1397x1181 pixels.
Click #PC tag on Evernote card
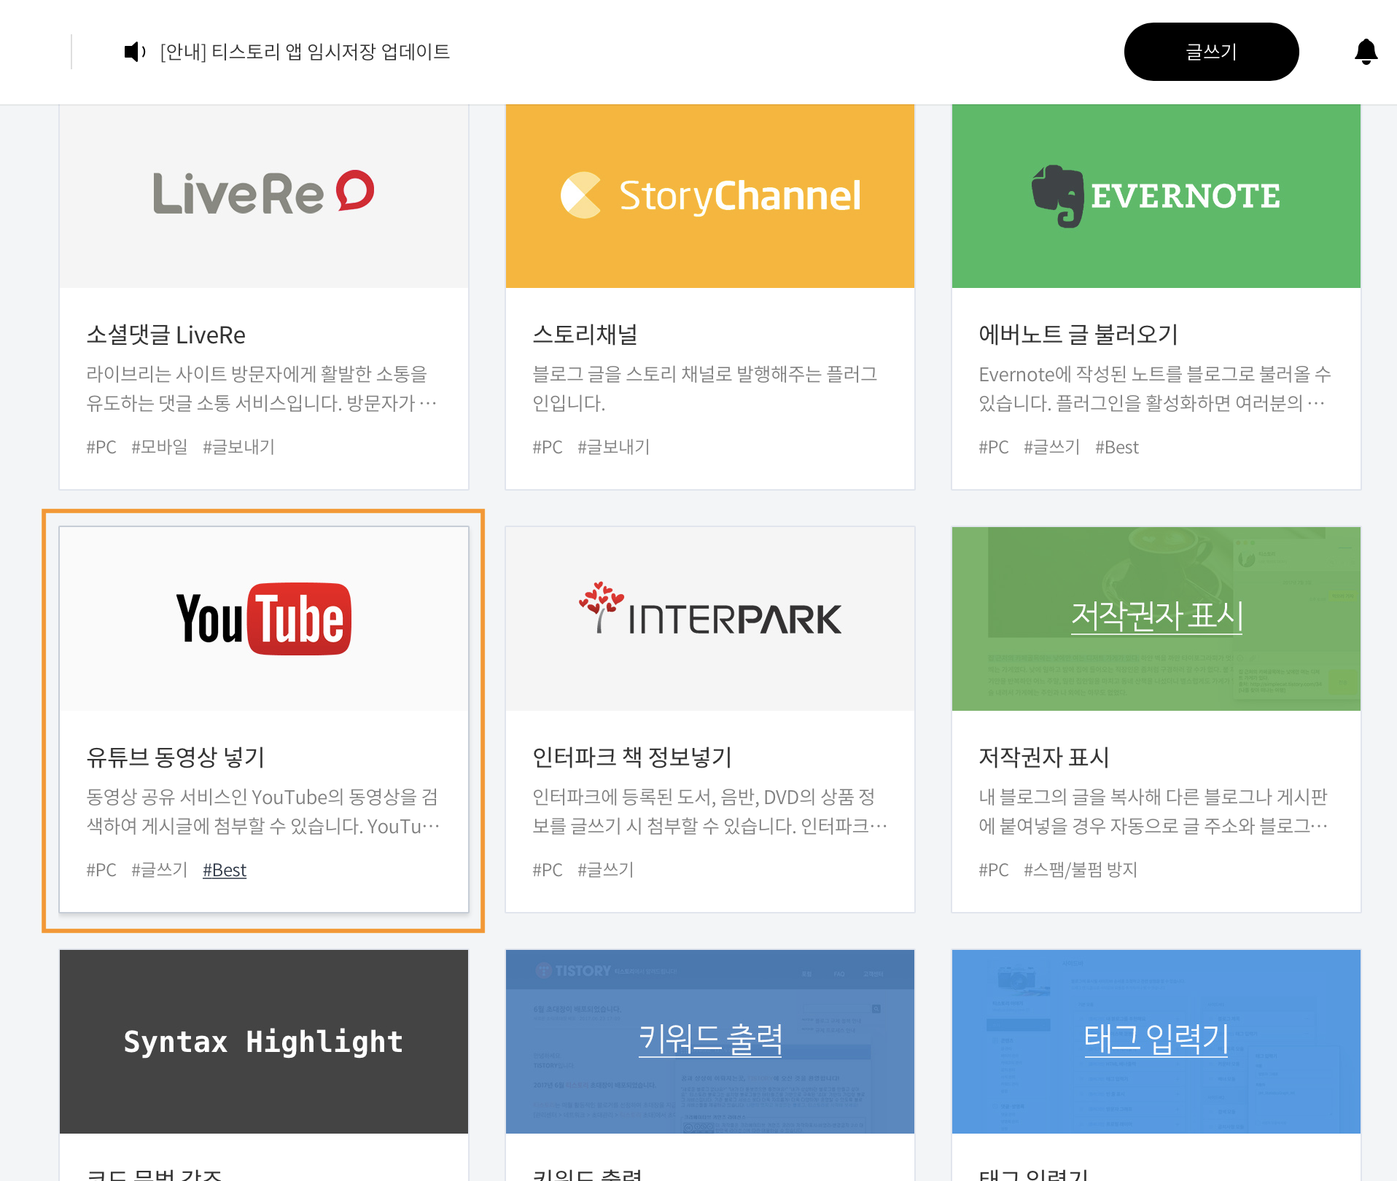tap(994, 447)
